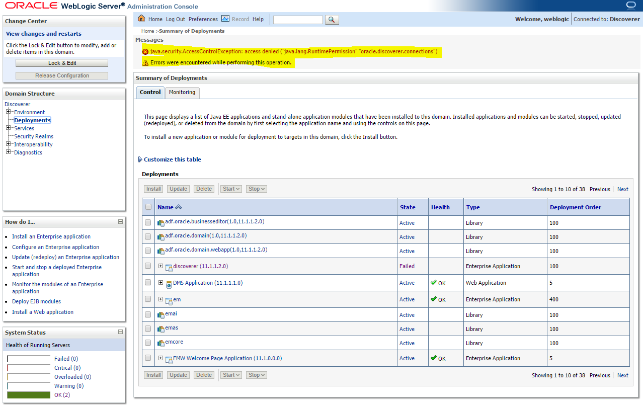The width and height of the screenshot is (643, 408).
Task: Click the Record icon in toolbar
Action: click(225, 19)
